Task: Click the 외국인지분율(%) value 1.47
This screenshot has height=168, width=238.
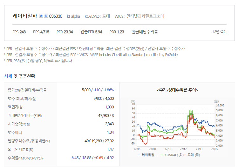Action: (x=110, y=149)
